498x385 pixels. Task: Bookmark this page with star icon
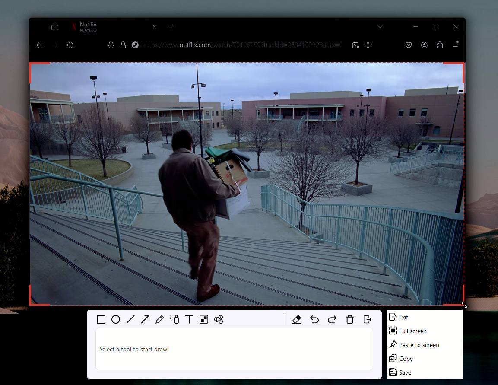[368, 45]
